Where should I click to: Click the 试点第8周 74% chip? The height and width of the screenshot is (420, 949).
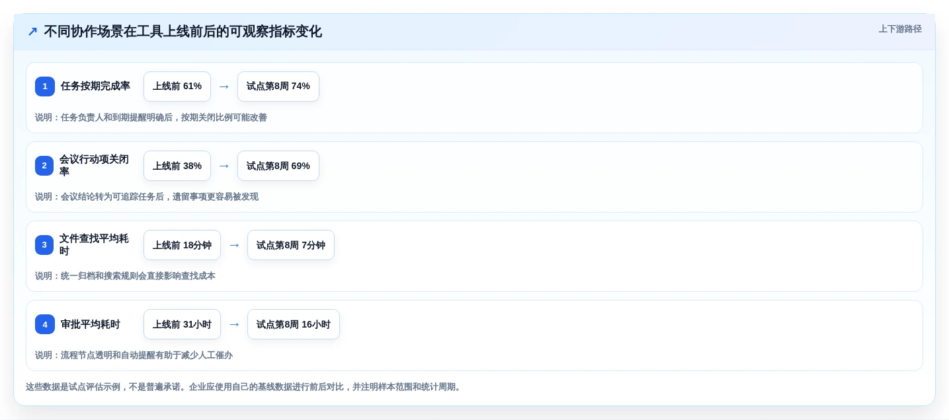[x=278, y=87]
